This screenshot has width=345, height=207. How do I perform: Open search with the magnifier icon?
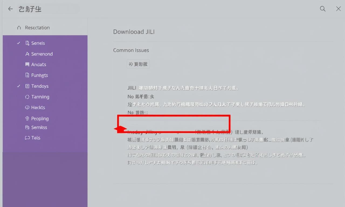coord(323,9)
